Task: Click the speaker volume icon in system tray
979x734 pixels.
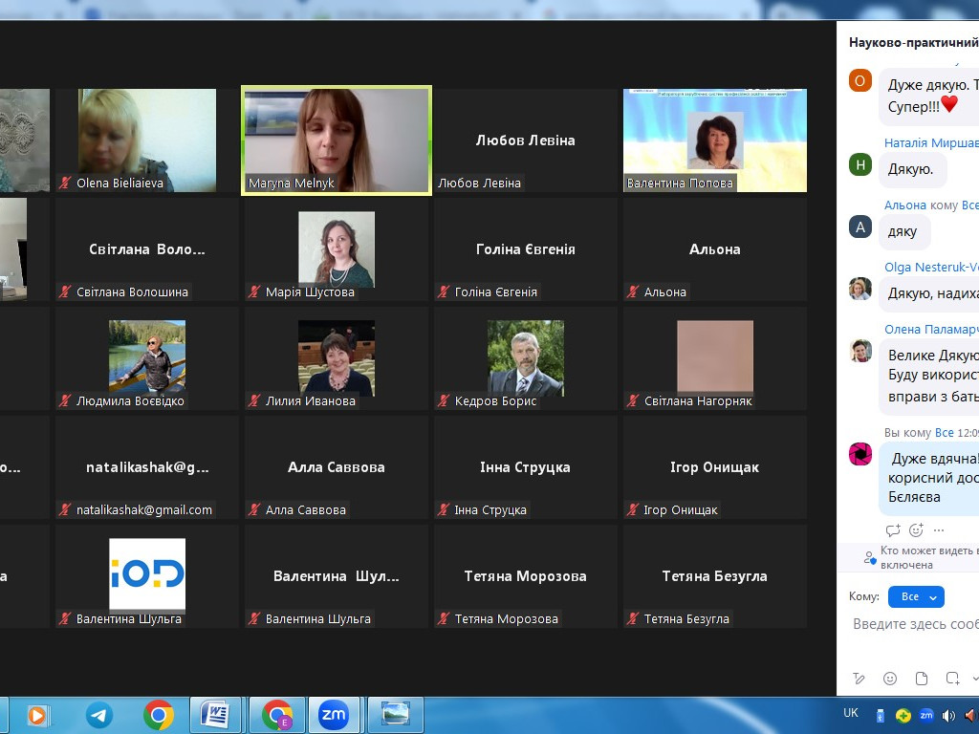Action: coord(948,715)
